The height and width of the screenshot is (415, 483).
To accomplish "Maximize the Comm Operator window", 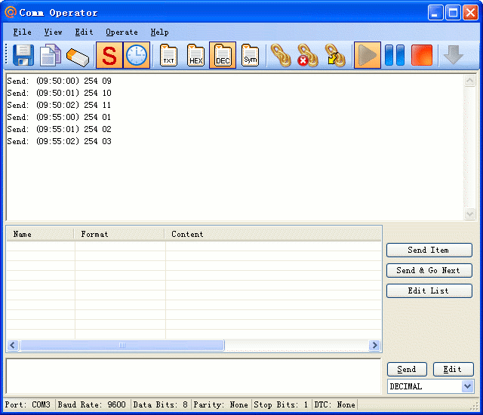I will point(453,13).
